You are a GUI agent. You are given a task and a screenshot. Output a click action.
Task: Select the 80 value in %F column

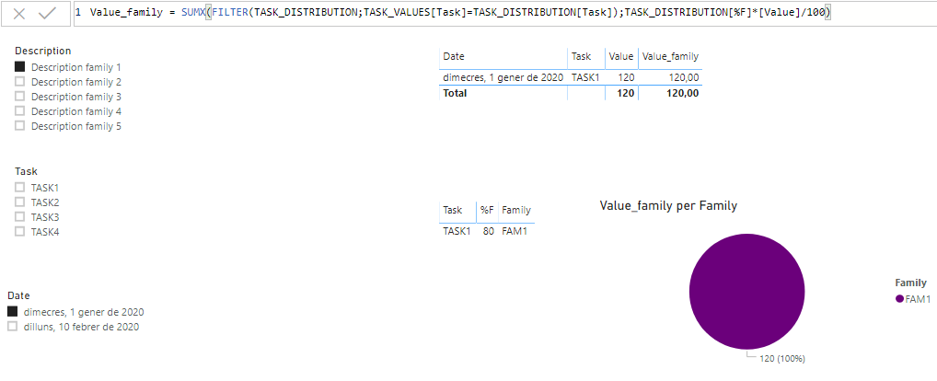[488, 231]
